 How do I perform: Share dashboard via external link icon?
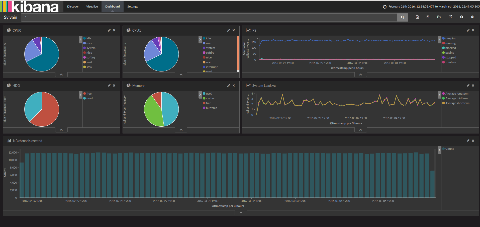click(450, 17)
